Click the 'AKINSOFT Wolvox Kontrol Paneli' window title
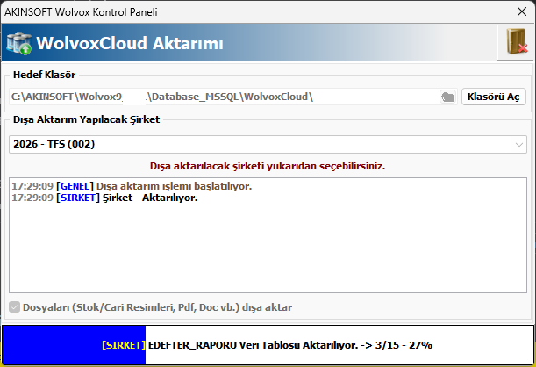Image resolution: width=536 pixels, height=367 pixels. [x=81, y=12]
